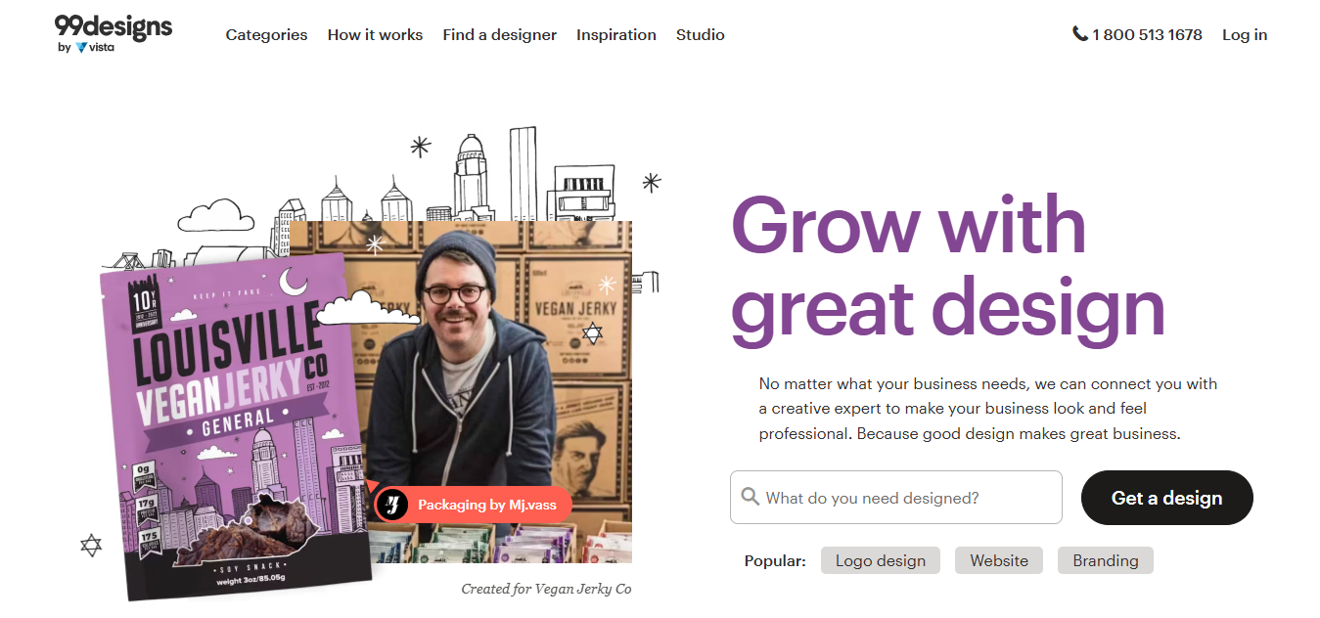This screenshot has height=618, width=1320.
Task: Click the 99designs logo
Action: tap(114, 27)
